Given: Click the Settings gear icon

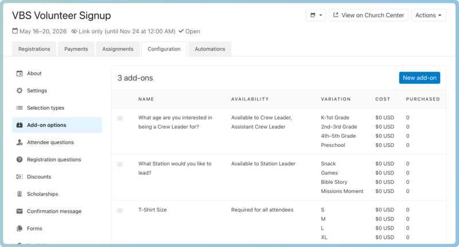Looking at the screenshot, I should 20,91.
